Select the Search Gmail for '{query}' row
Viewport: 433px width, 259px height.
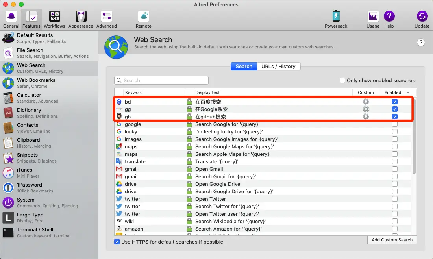pyautogui.click(x=263, y=176)
